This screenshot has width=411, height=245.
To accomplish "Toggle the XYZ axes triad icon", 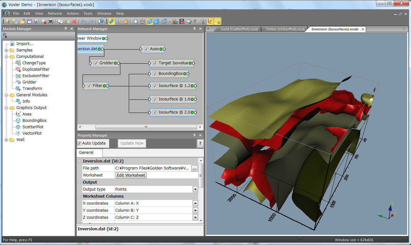I will pos(210,21).
